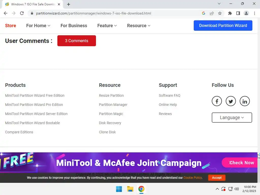Click Chrome icon in taskbar

coord(141,189)
